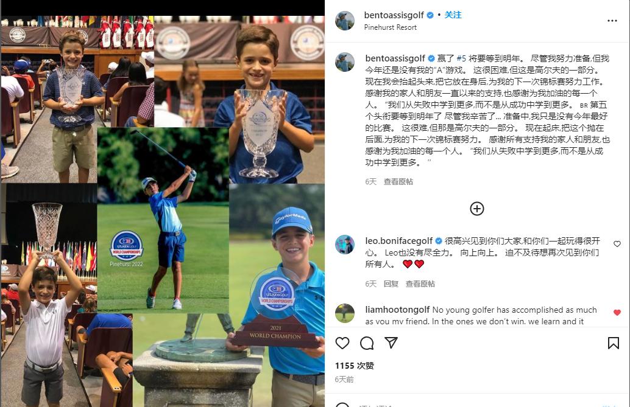Screen dimensions: 630x407
Task: Open bentoassisgolf profile from the header username
Action: (394, 15)
